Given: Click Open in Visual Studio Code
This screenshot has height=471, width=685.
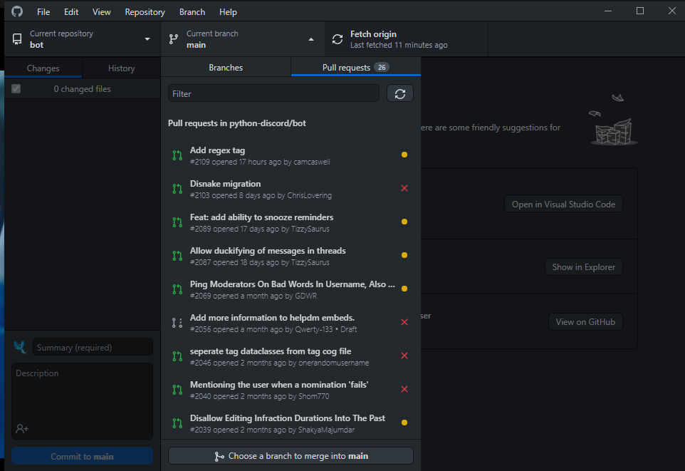Looking at the screenshot, I should point(563,205).
